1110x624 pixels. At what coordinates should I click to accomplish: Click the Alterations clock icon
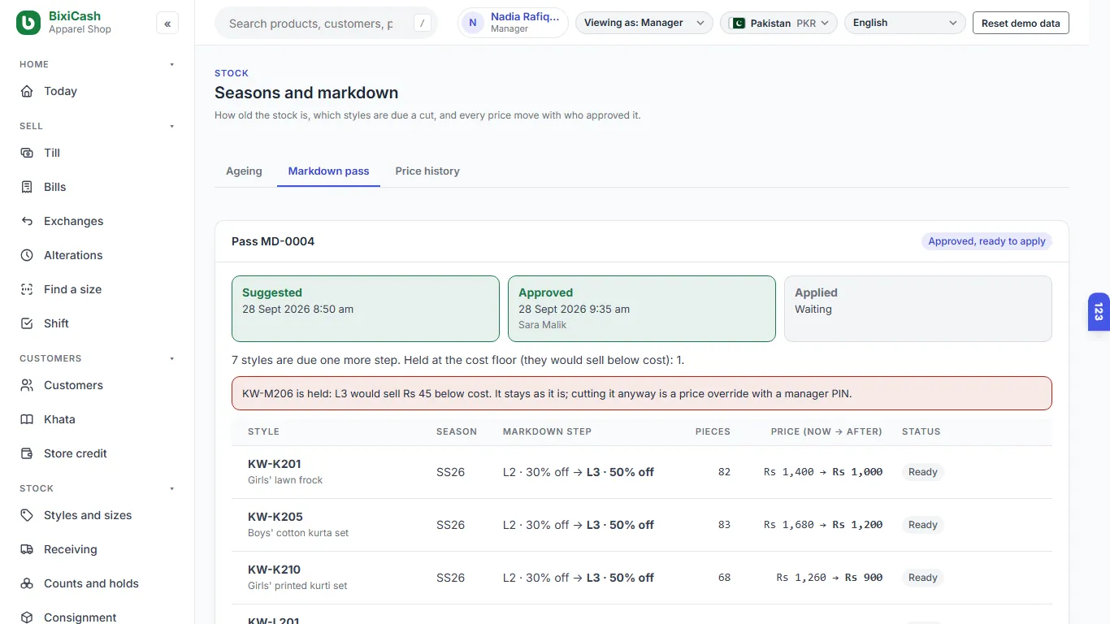[x=28, y=255]
